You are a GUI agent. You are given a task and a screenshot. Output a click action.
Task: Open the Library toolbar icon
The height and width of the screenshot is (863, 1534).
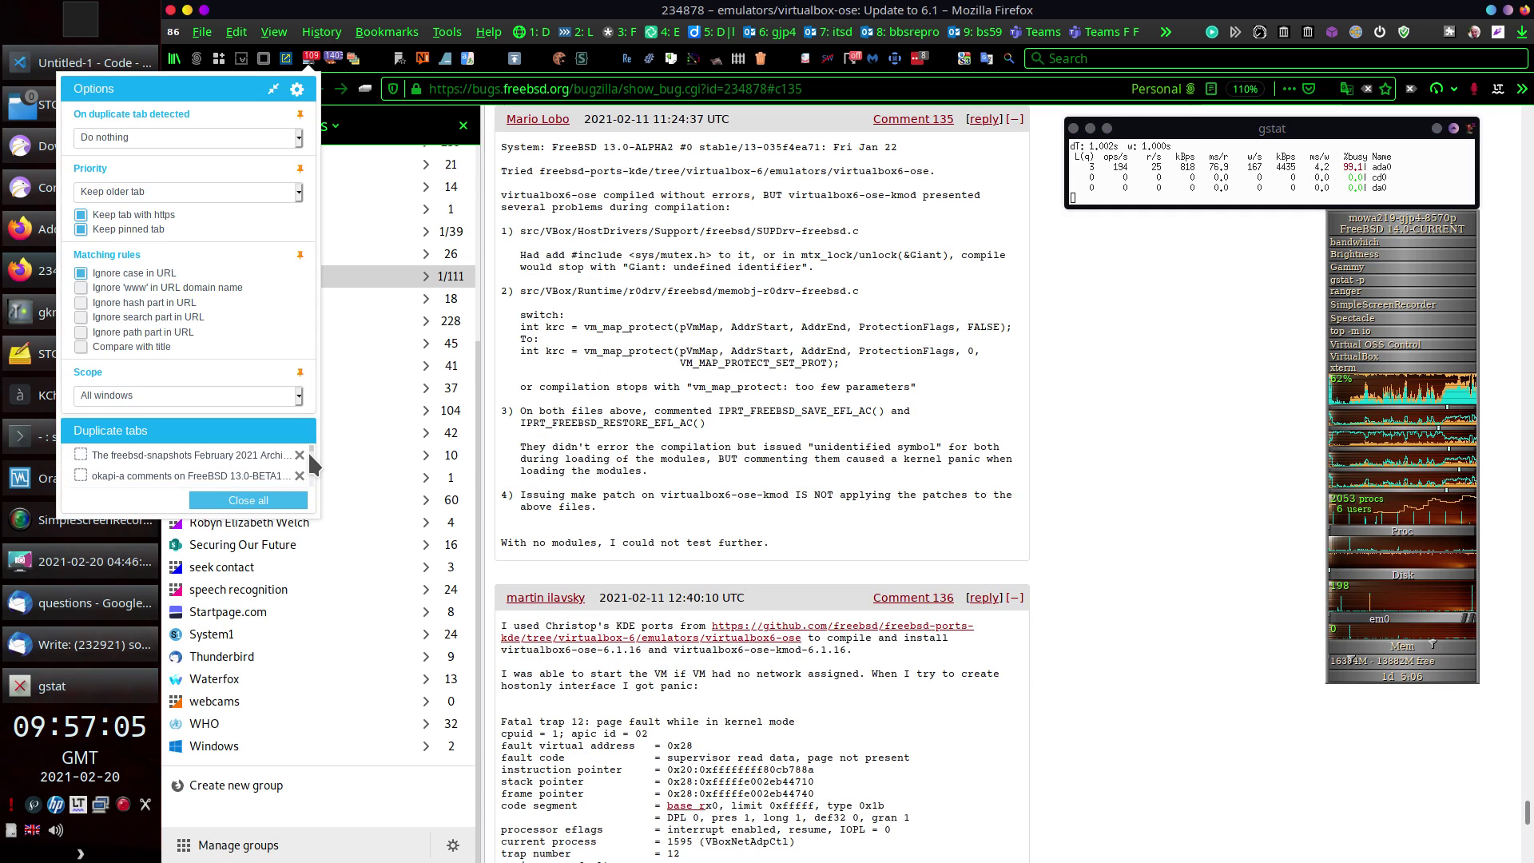coord(174,58)
